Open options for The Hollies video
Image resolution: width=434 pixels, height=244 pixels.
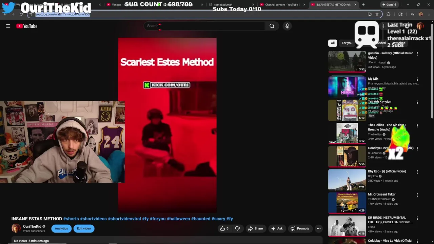(417, 126)
